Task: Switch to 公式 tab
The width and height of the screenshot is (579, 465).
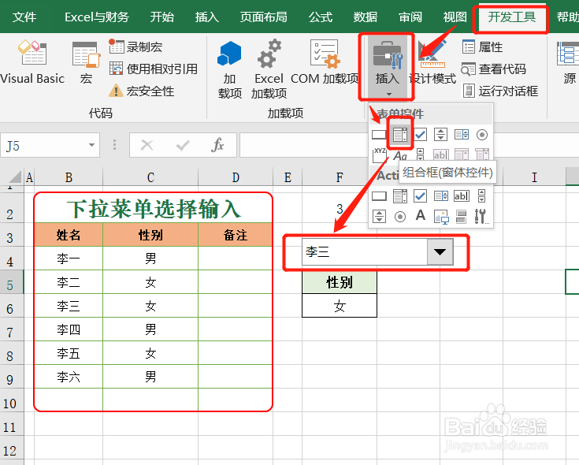Action: tap(321, 17)
